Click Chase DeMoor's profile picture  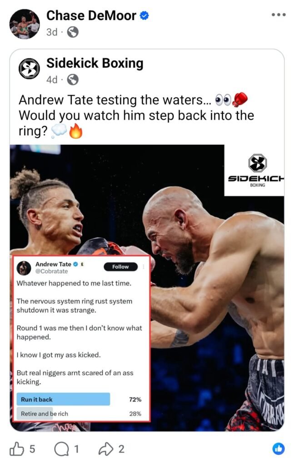coord(25,24)
